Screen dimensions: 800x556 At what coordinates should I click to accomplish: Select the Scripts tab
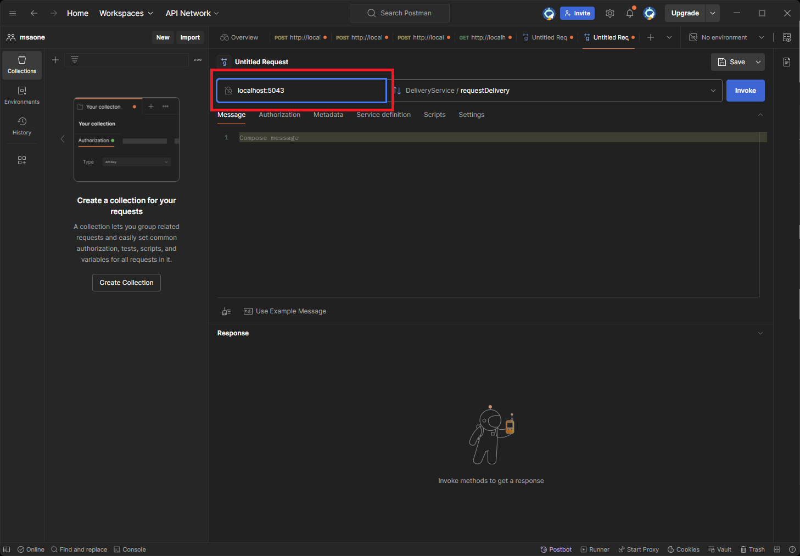(434, 115)
